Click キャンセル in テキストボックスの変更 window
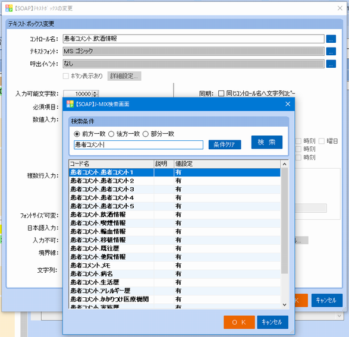 click(x=327, y=300)
